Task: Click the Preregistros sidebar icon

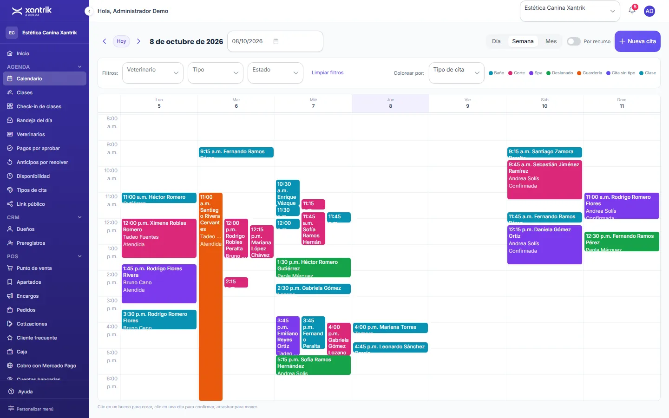Action: coord(10,243)
